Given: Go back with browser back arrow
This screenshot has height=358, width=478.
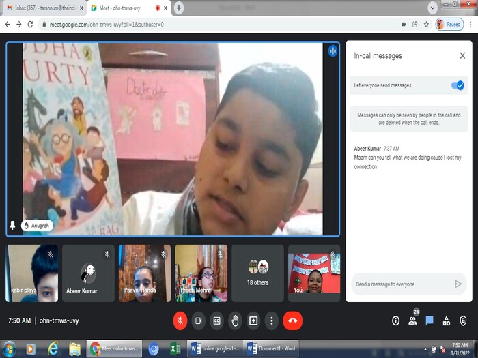Looking at the screenshot, I should [8, 25].
